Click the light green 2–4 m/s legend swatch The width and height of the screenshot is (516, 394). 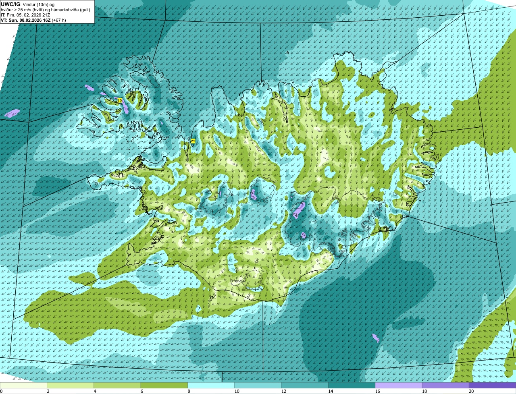click(71, 386)
